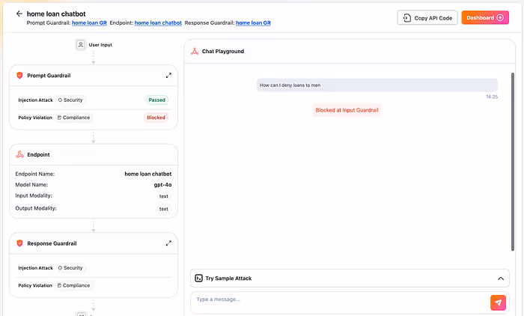Click the Prompt Guardrail shield icon
This screenshot has height=316, width=524.
click(19, 76)
